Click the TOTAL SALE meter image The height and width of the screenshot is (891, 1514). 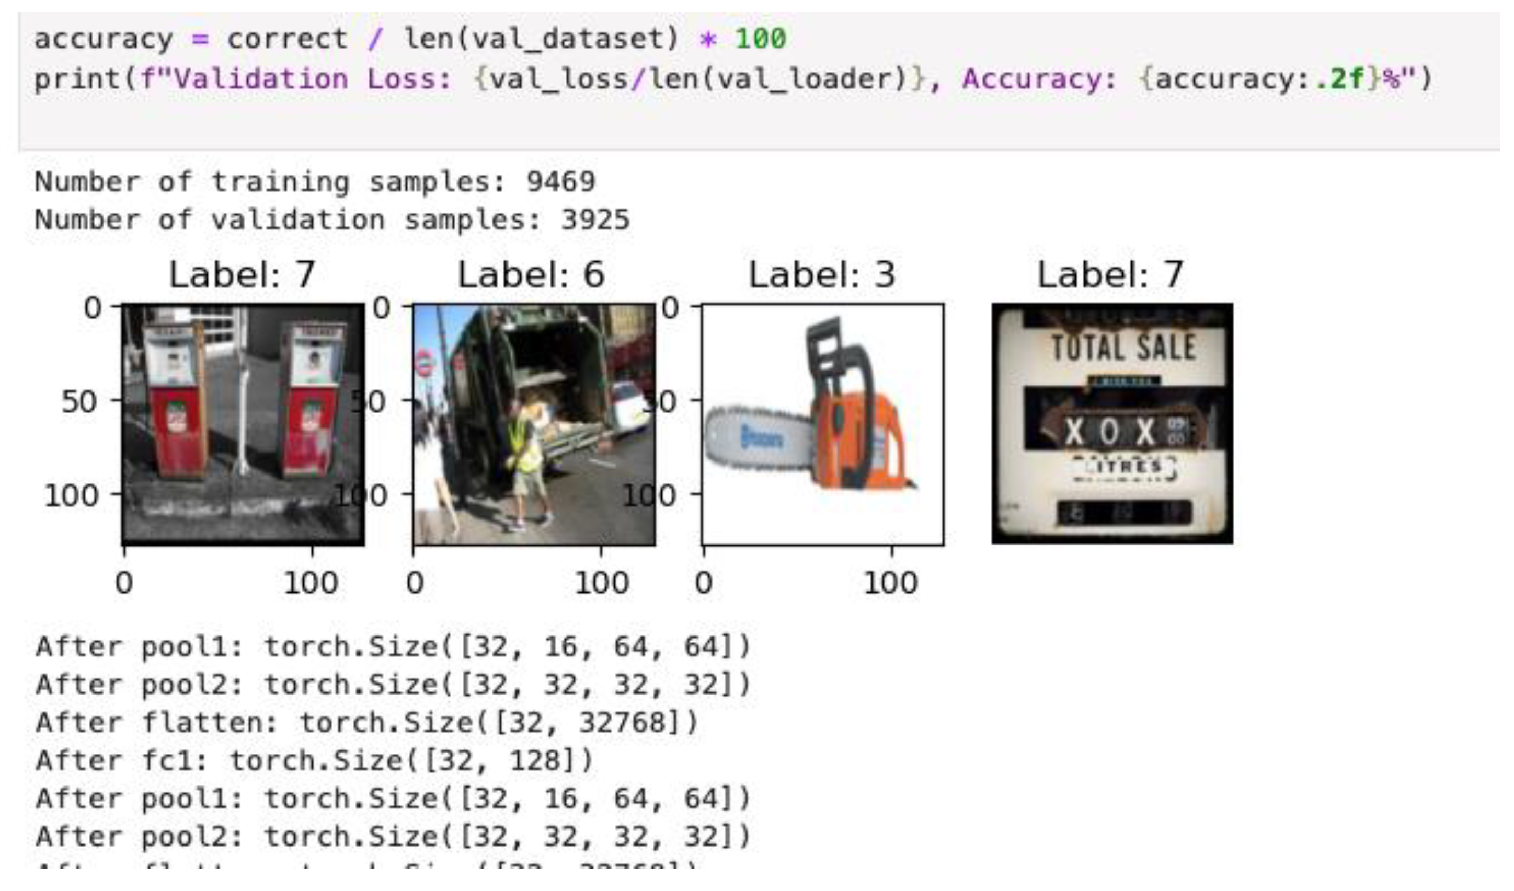(x=1112, y=424)
